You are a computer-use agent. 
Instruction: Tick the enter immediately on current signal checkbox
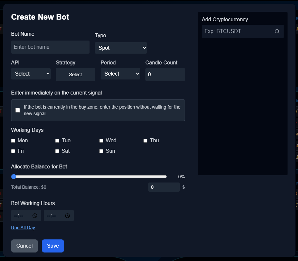pyautogui.click(x=18, y=110)
